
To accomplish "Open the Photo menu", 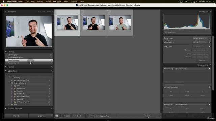I will 48,2.
